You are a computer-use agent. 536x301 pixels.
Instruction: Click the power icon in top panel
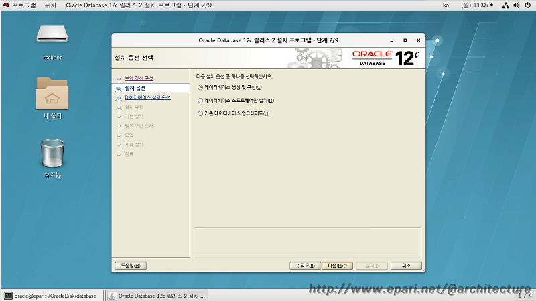coord(528,5)
